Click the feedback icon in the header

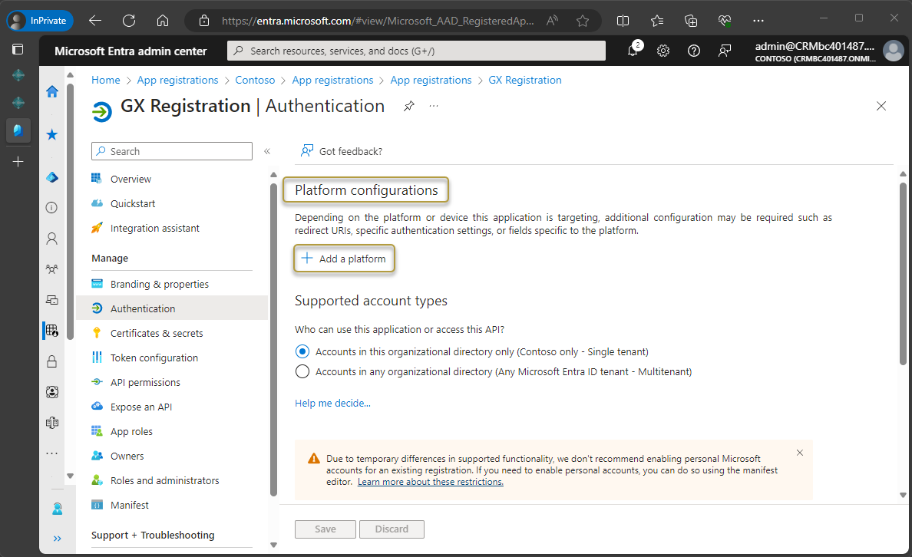click(x=724, y=51)
